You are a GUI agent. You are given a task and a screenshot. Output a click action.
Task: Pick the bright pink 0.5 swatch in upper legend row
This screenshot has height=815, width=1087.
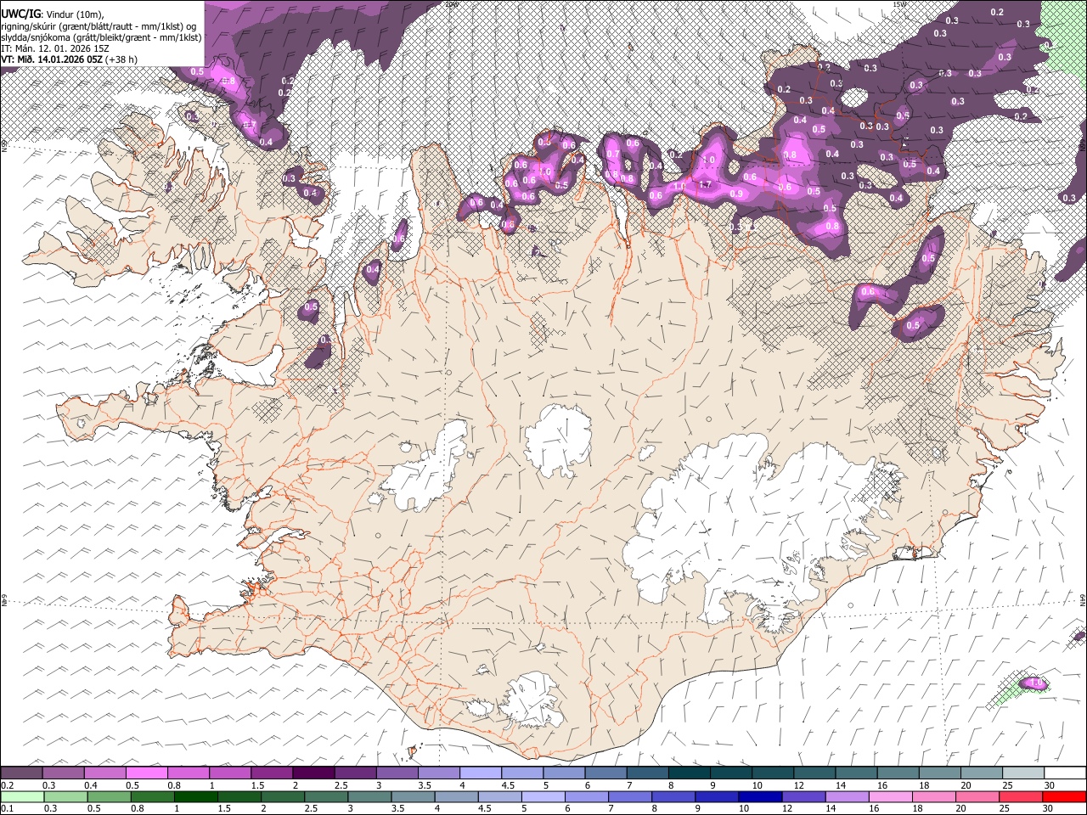[x=147, y=773]
